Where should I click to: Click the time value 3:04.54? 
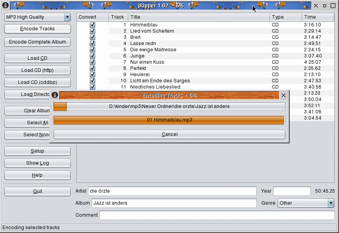[x=313, y=118]
